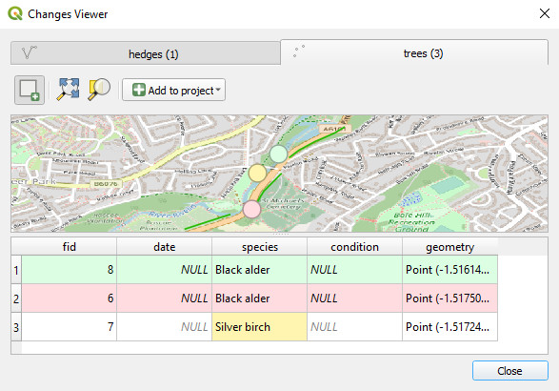The image size is (559, 391).
Task: Click NULL condition in Silver birch row
Action: [x=354, y=327]
